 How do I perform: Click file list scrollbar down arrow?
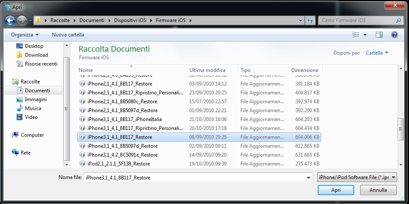[401, 165]
